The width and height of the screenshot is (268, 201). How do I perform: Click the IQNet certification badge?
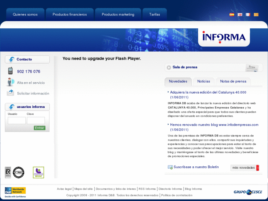[18, 173]
